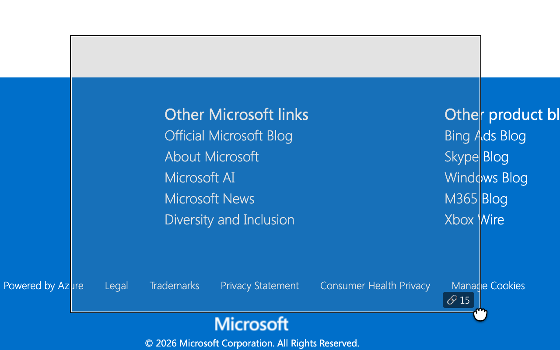Screen dimensions: 560x350
Task: Select the 'Other Microsoft links' heading
Action: [x=236, y=115]
